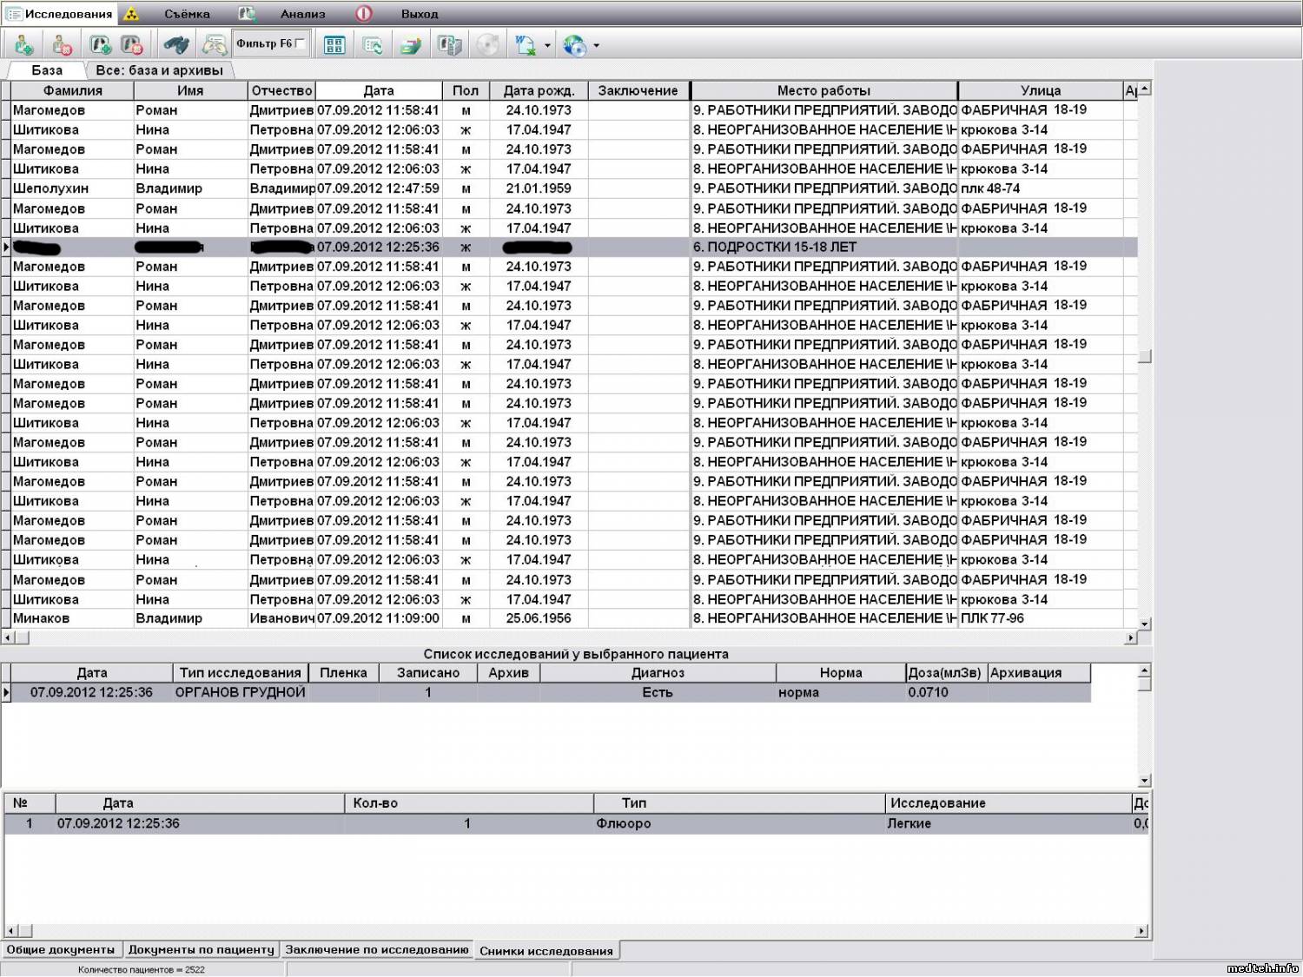Expand the Word export dropdown arrow
Viewport: 1303px width, 977px height.
point(547,45)
